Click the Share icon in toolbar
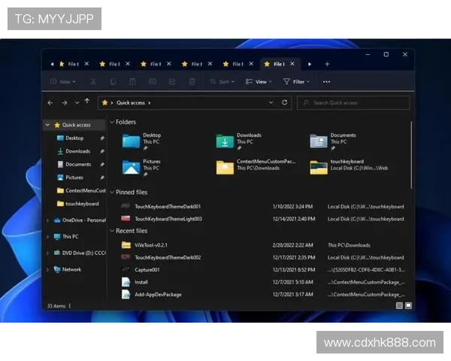Image resolution: width=451 pixels, height=361 pixels. click(x=172, y=82)
